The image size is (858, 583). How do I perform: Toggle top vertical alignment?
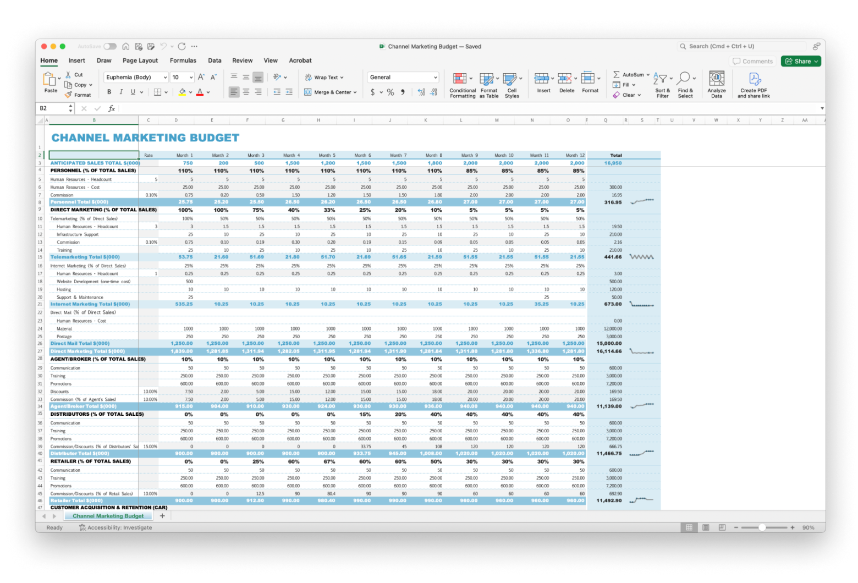pos(234,77)
